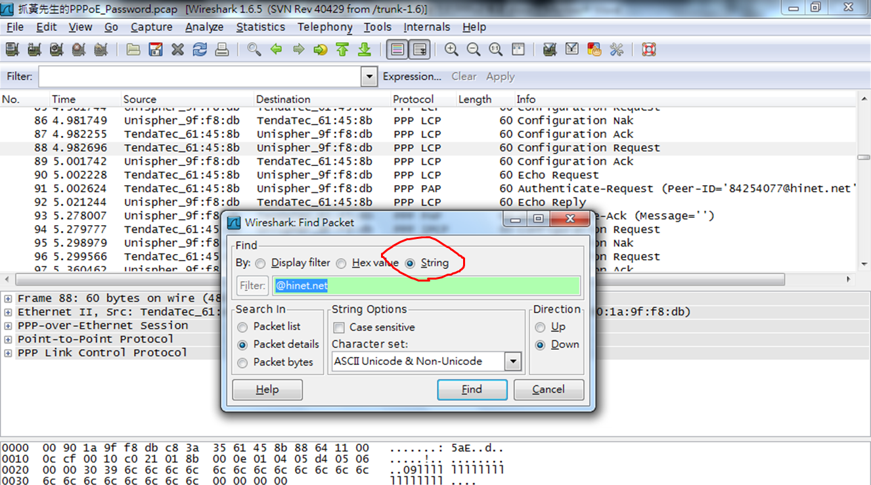Click the Zoom In toolbar icon
Image resolution: width=871 pixels, height=485 pixels.
(451, 50)
